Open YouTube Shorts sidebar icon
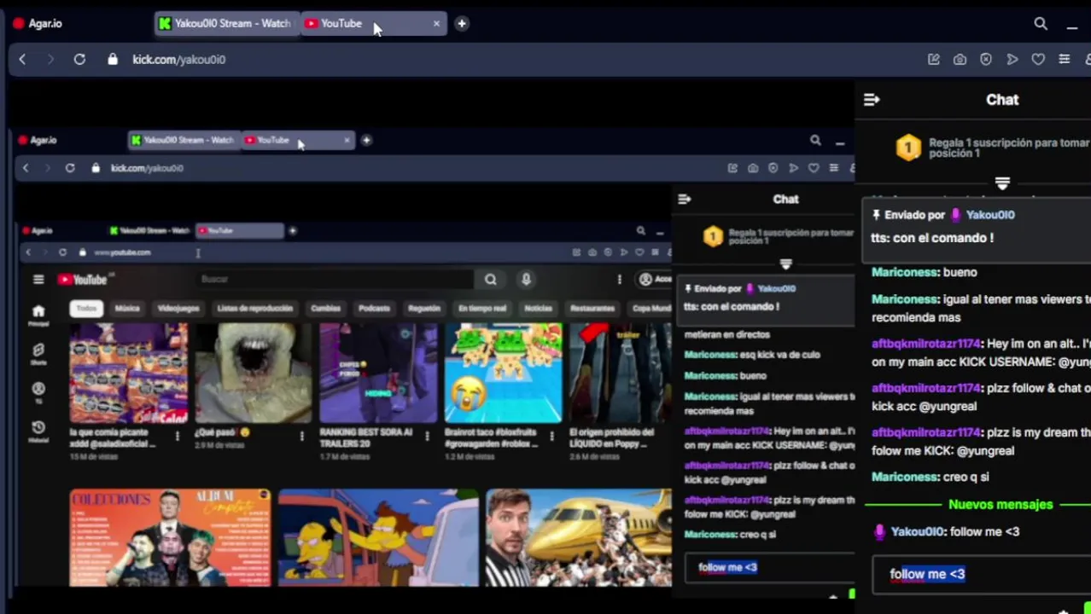The height and width of the screenshot is (614, 1091). (38, 354)
